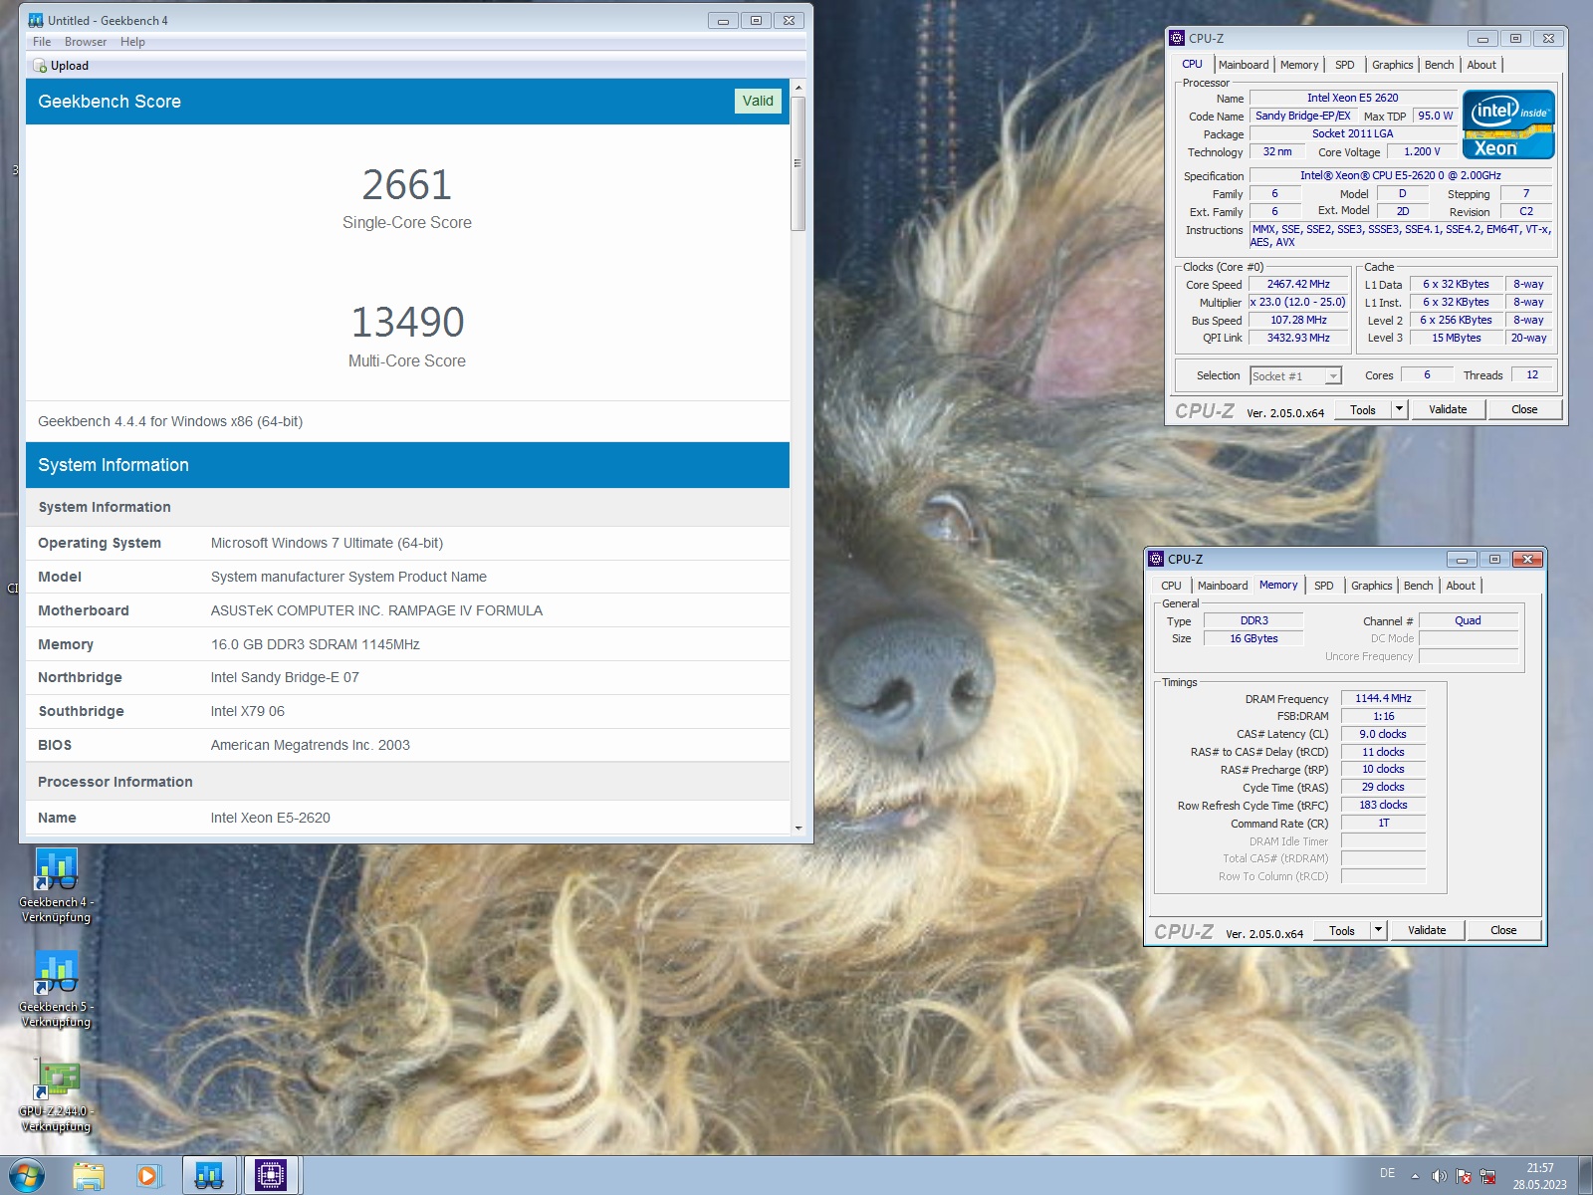
Task: Show hidden system tray icons
Action: click(1415, 1176)
